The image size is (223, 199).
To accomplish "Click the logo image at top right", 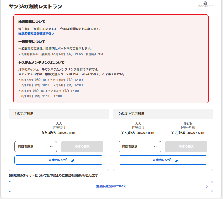I will pos(205,4).
